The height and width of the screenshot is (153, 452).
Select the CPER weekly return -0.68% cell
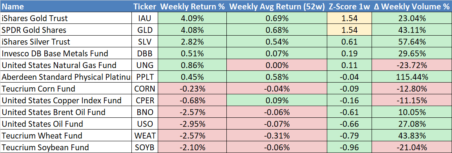pos(192,101)
